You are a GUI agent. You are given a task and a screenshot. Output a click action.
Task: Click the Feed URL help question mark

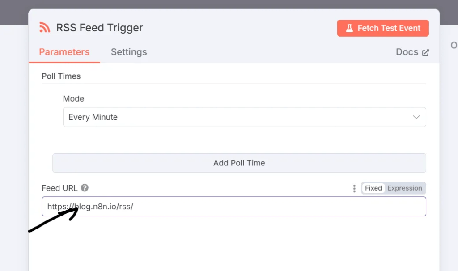[85, 188]
